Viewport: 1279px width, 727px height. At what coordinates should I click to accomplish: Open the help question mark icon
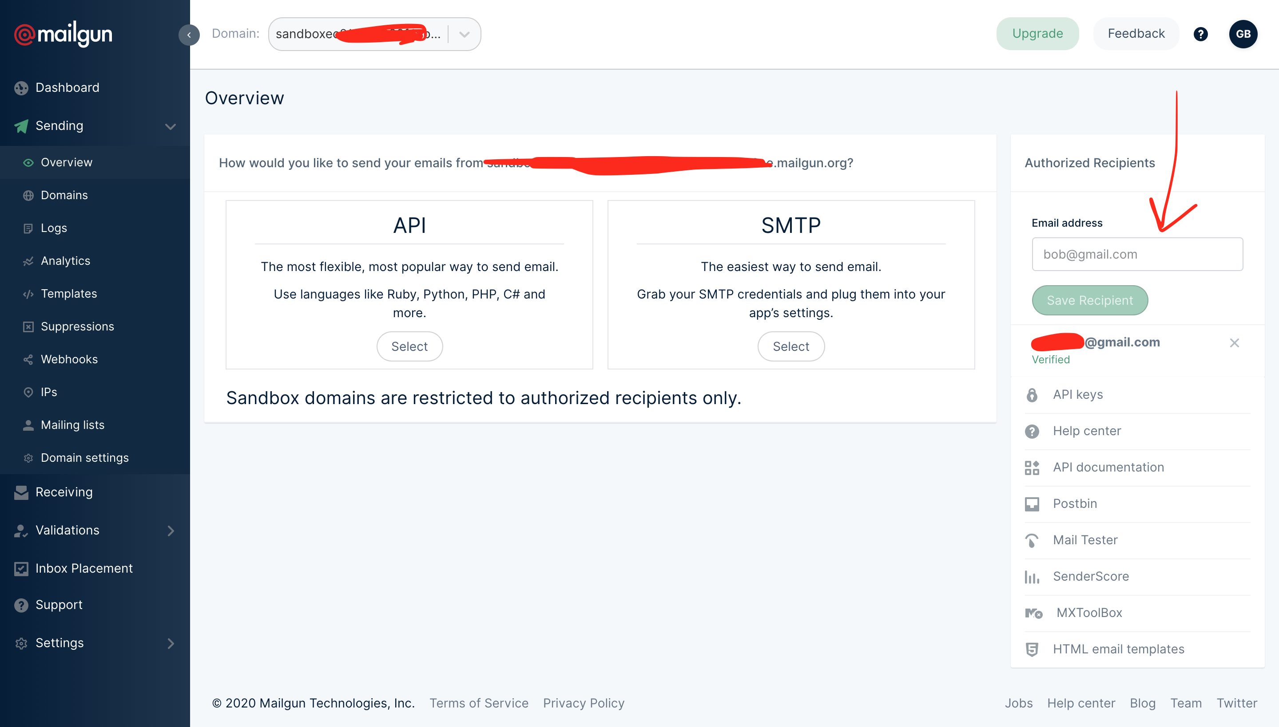(1200, 34)
